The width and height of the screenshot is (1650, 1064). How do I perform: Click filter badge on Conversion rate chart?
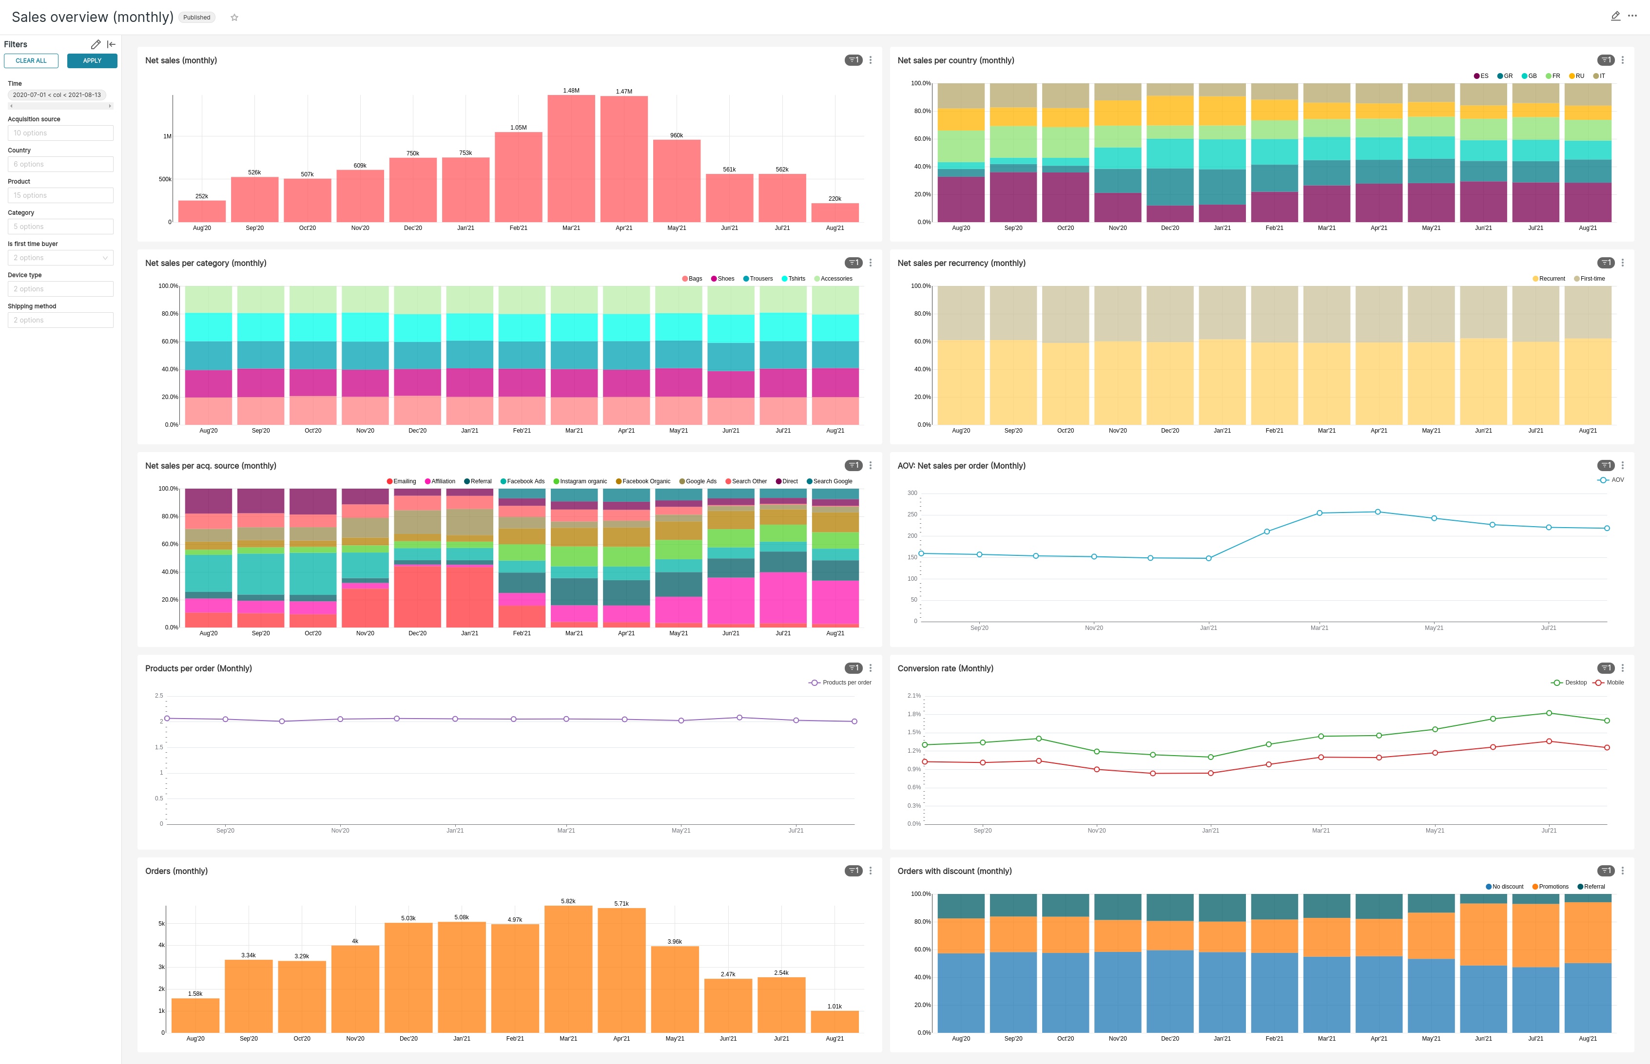tap(1605, 668)
